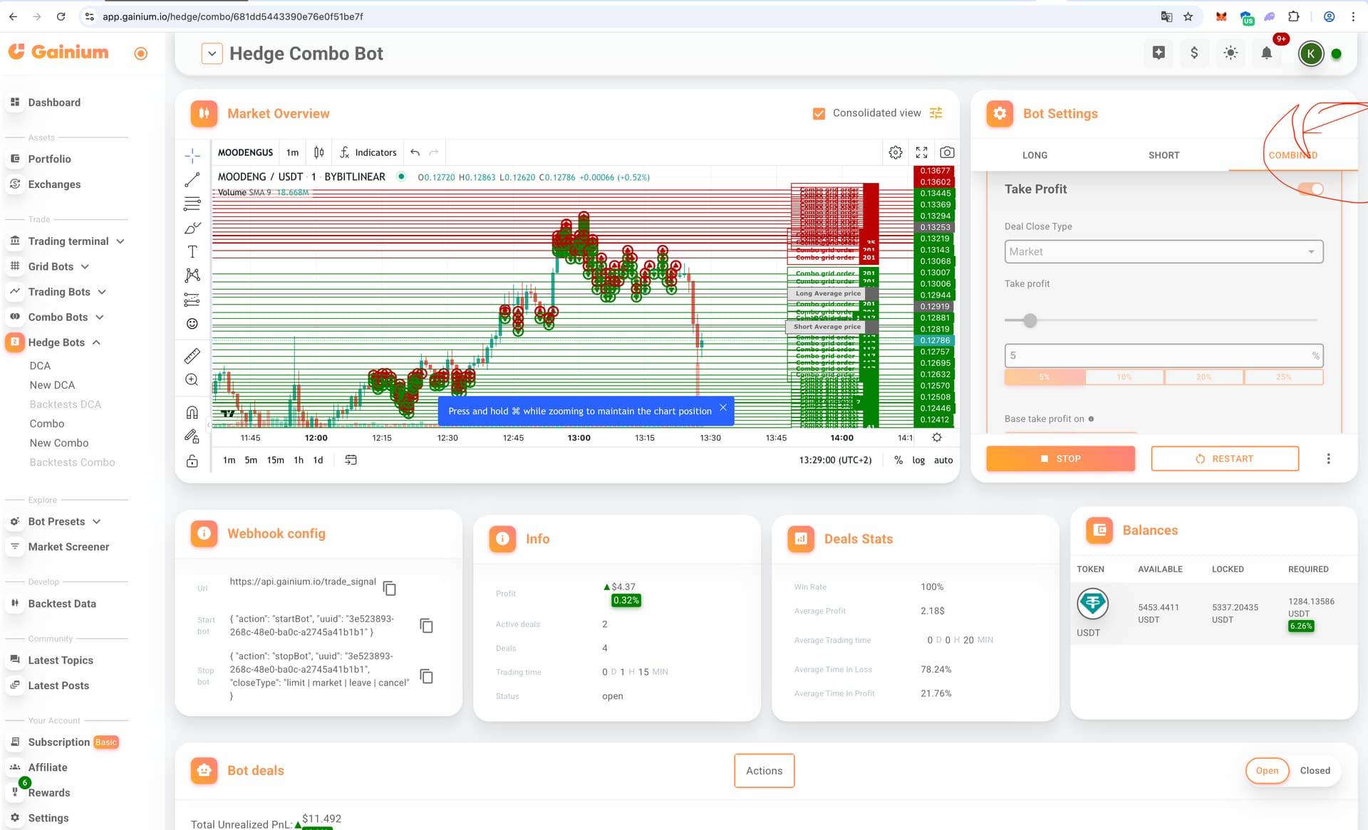Select the ruler measure tool
Screen dimensions: 1368x830
coord(192,356)
